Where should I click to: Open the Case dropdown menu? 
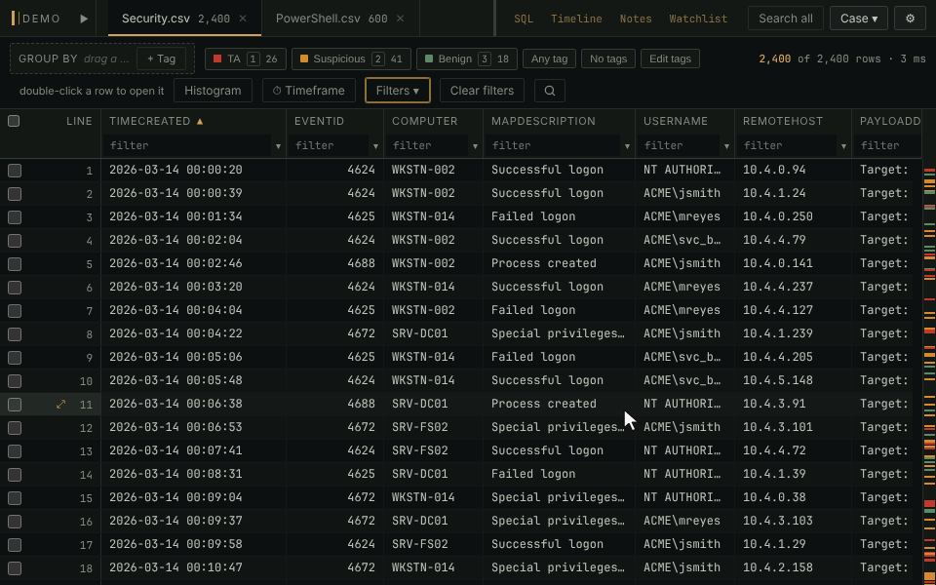click(x=858, y=19)
